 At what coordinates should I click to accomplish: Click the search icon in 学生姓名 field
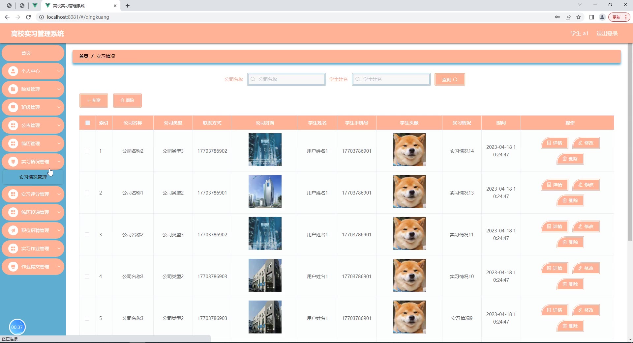[358, 79]
